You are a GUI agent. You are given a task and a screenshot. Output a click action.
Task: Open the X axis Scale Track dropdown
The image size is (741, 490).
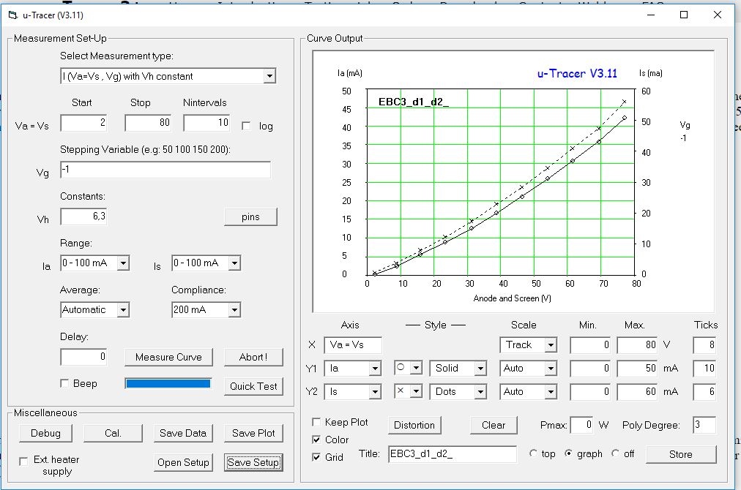point(551,345)
